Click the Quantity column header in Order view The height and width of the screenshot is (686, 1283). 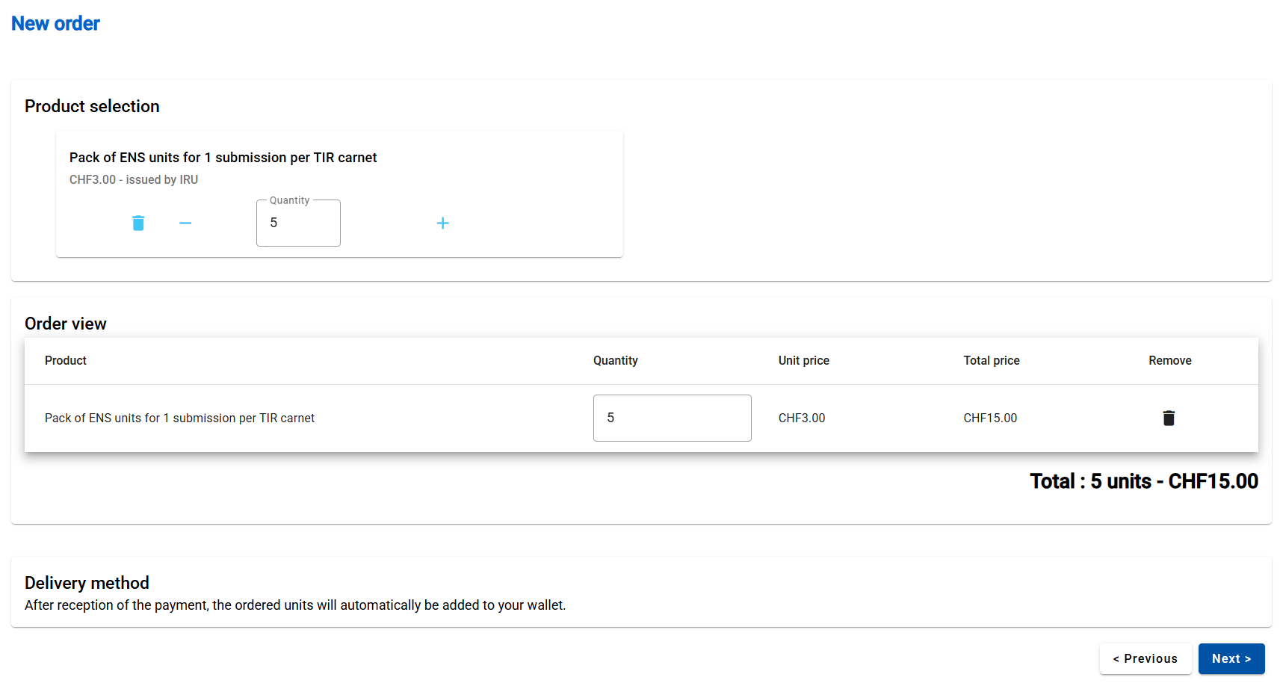615,361
